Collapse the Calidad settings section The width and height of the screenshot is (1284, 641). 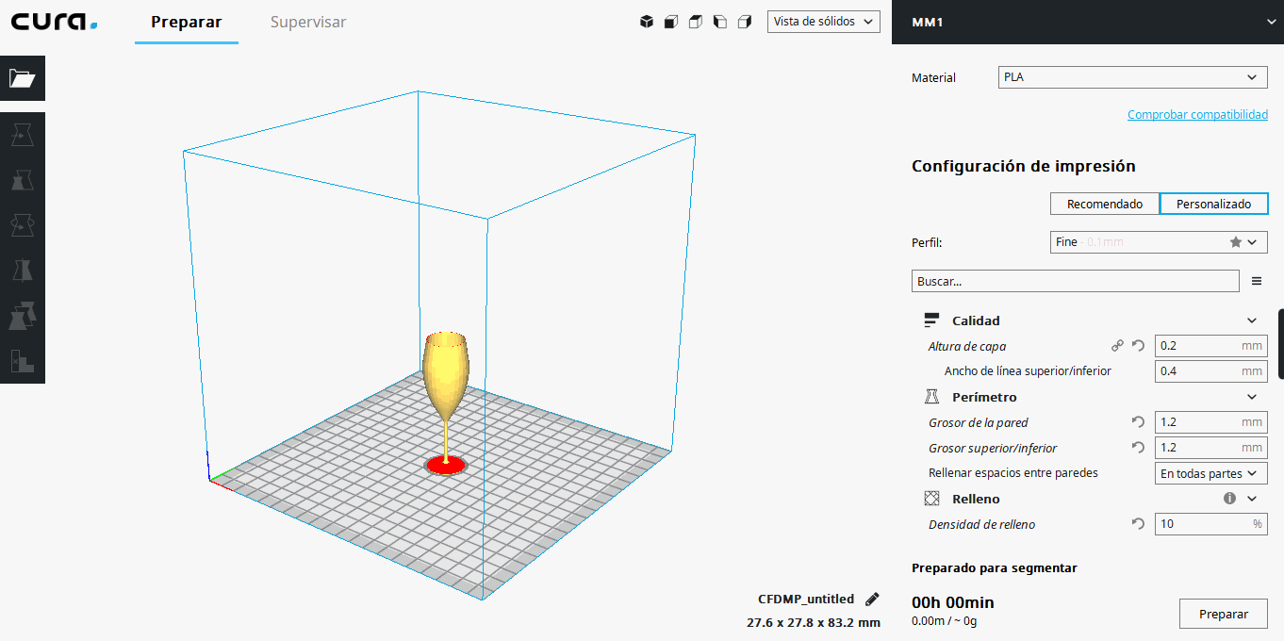coord(1252,320)
